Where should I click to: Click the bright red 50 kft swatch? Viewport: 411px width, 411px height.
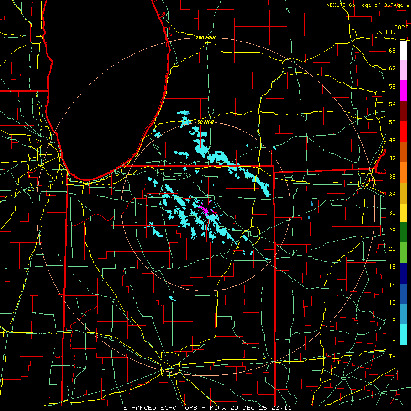coord(403,132)
